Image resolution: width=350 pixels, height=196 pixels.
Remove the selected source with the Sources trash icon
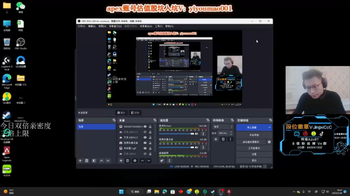(x=127, y=161)
